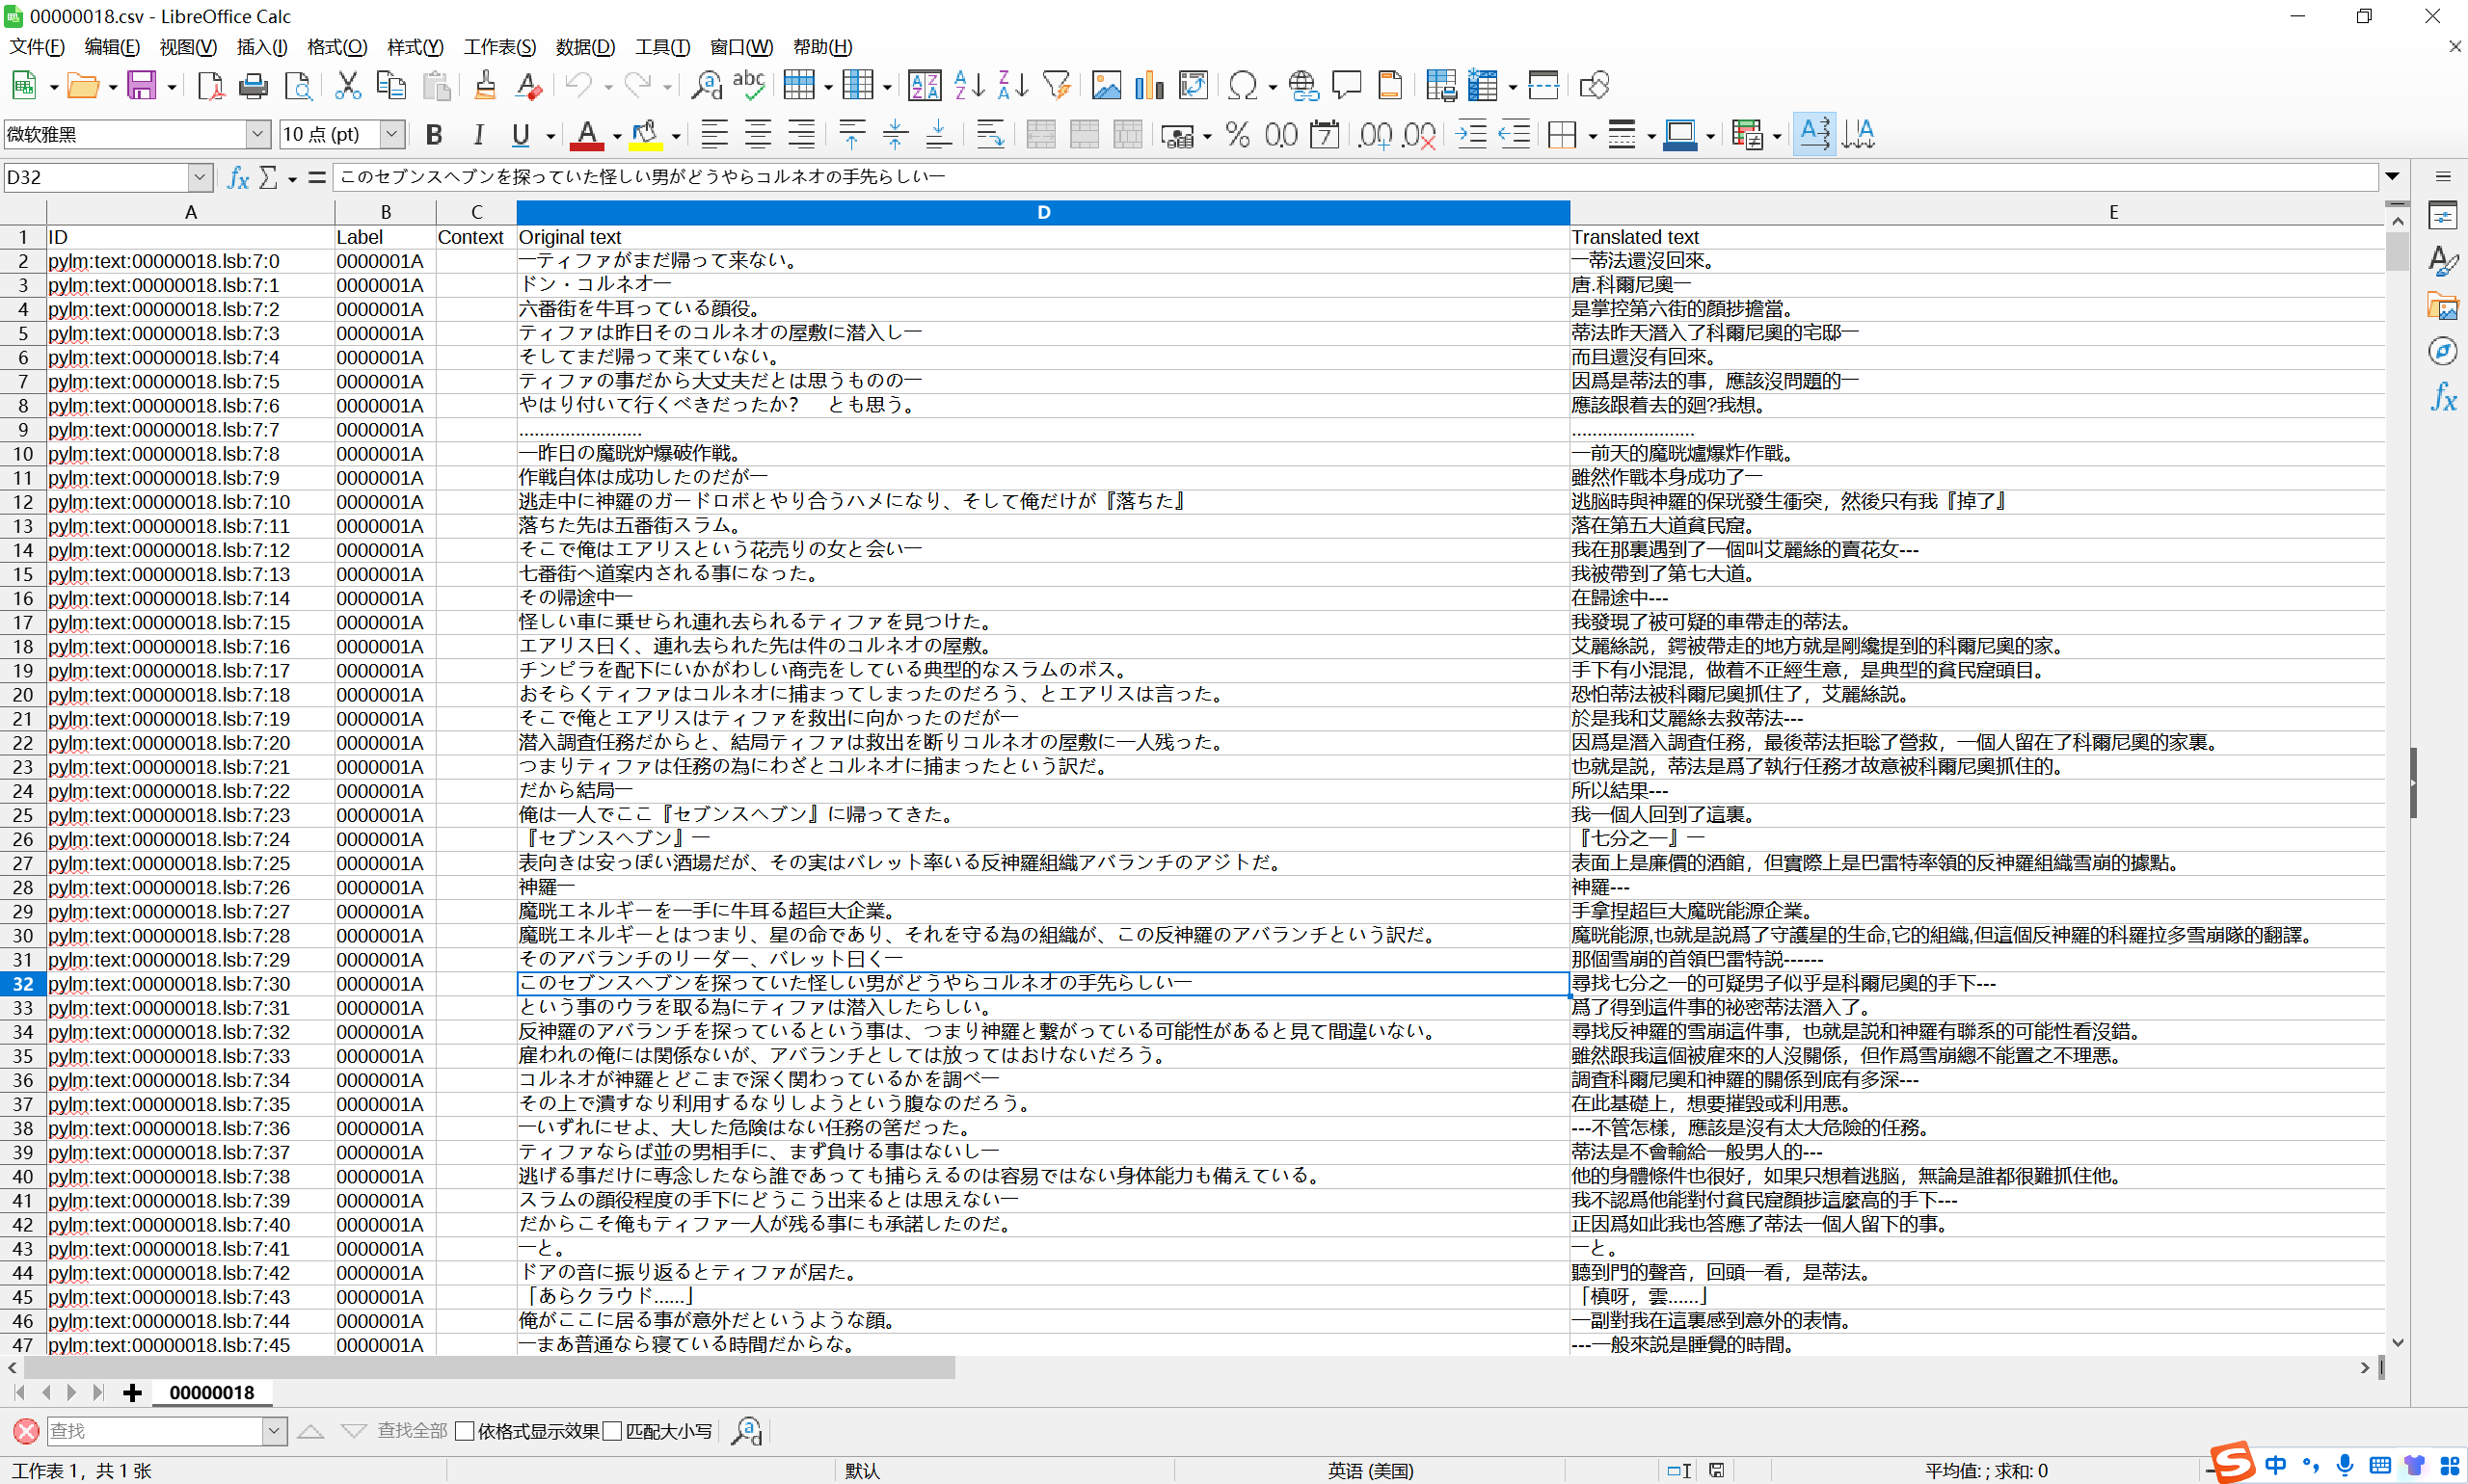The width and height of the screenshot is (2468, 1484).
Task: Expand the background color dropdown arrow
Action: [x=671, y=133]
